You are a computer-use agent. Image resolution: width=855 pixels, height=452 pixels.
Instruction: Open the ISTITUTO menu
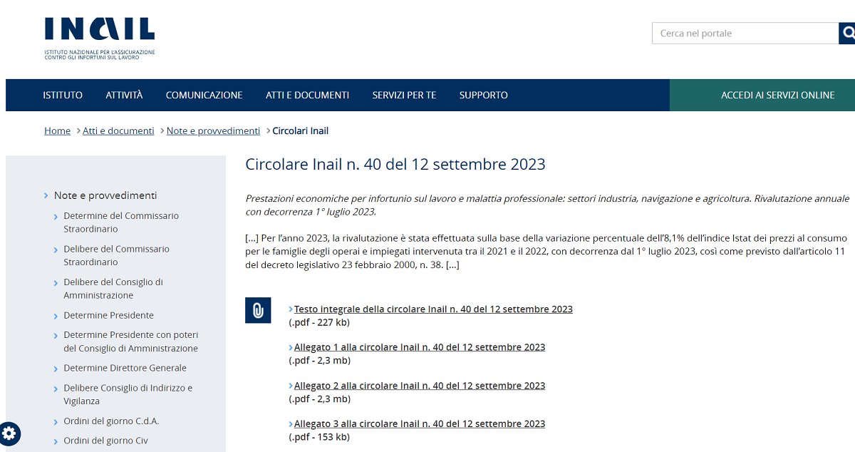pyautogui.click(x=63, y=95)
